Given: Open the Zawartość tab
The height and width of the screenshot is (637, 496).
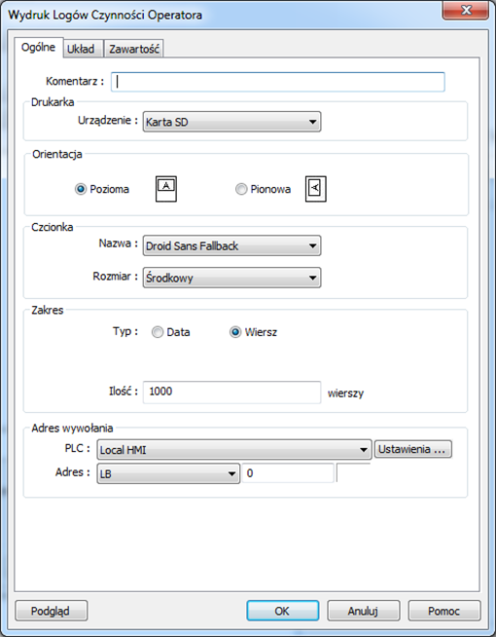Looking at the screenshot, I should [134, 49].
